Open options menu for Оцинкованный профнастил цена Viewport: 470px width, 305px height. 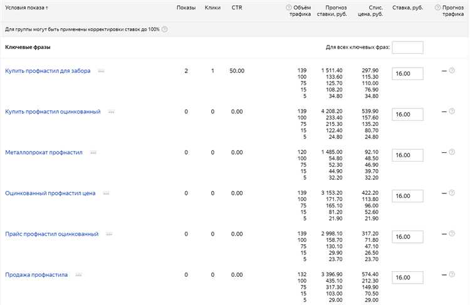107,194
